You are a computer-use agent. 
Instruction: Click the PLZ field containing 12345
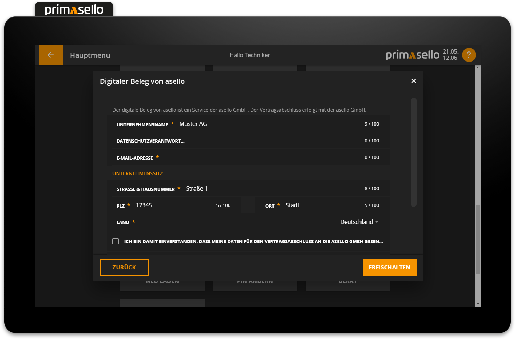point(174,205)
